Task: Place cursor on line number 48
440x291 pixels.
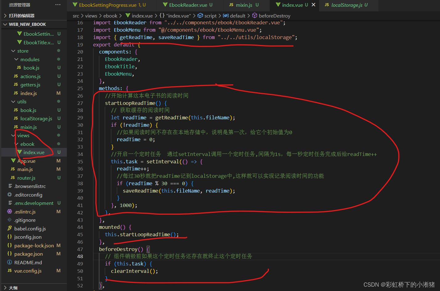Action: point(80,256)
